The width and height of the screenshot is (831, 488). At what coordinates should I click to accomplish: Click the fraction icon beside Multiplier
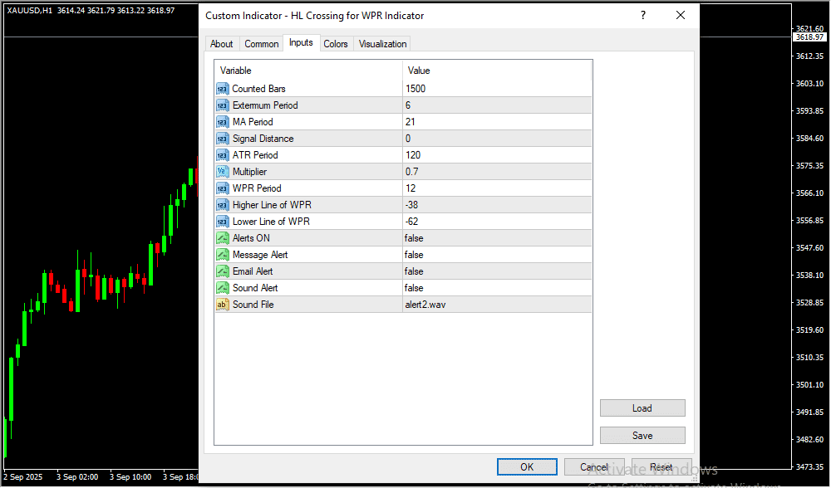point(222,172)
